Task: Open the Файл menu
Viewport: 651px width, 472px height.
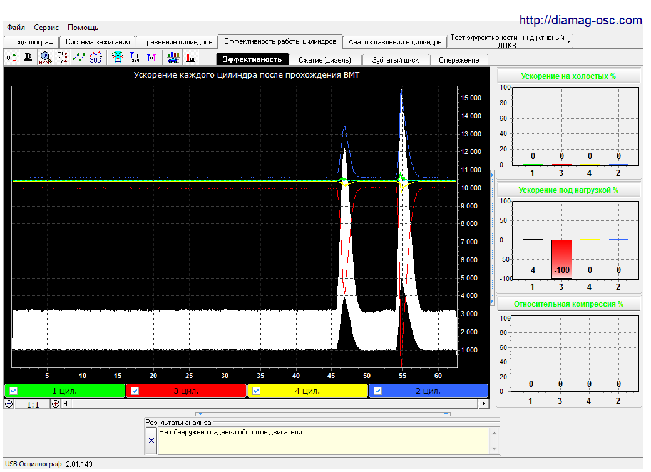Action: [16, 28]
